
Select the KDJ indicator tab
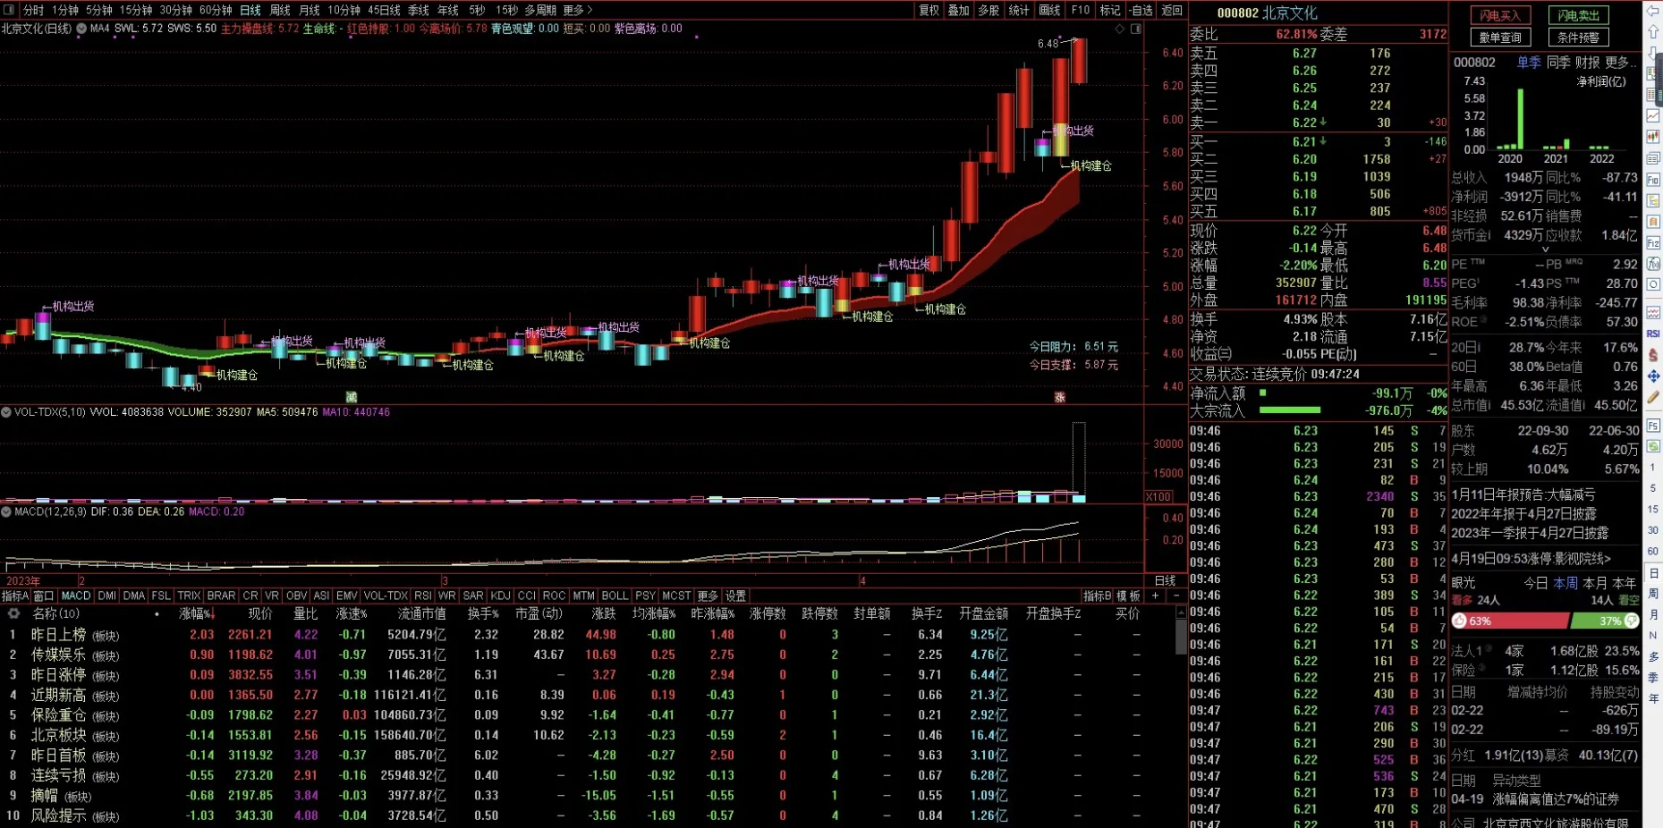point(501,596)
